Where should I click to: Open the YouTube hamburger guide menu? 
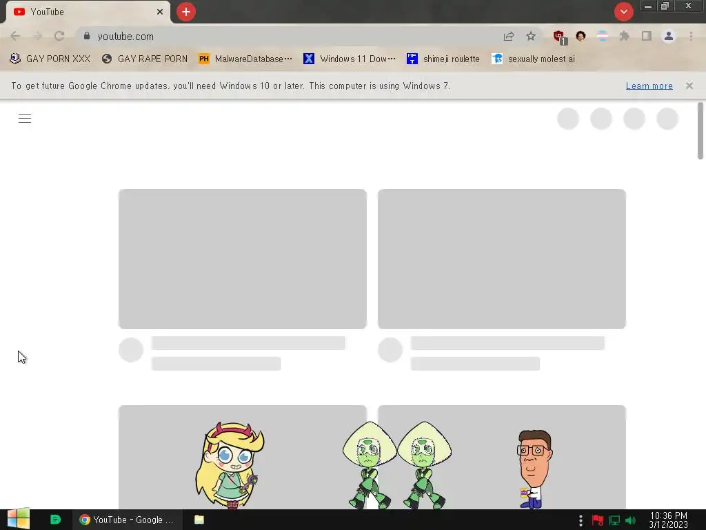pyautogui.click(x=25, y=118)
